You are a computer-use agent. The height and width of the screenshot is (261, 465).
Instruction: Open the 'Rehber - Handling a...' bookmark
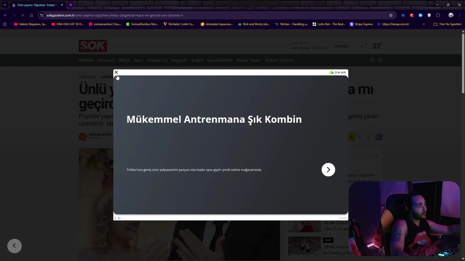(x=292, y=24)
